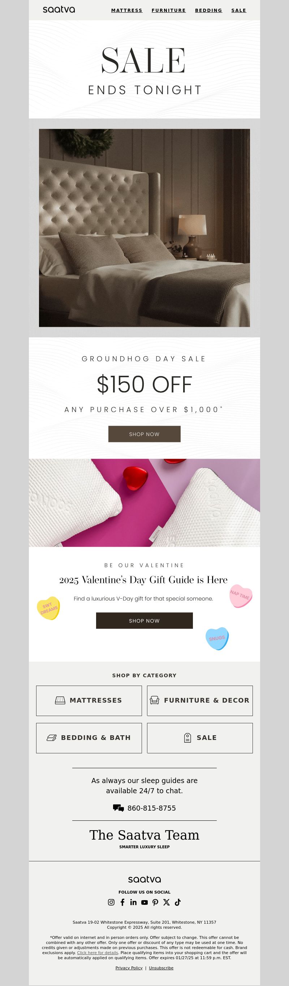This screenshot has width=289, height=986.
Task: Click Shop Now for Valentine's Gift Guide
Action: point(144,620)
